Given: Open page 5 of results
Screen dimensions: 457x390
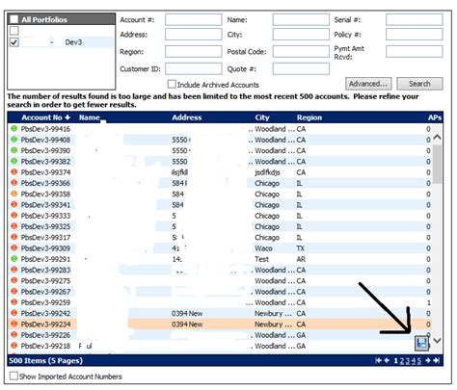Looking at the screenshot, I should point(419,361).
